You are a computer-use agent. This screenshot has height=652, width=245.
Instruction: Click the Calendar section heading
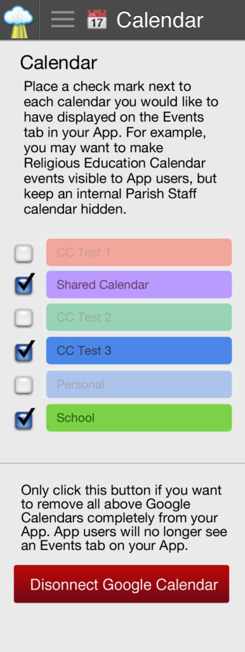pos(58,63)
